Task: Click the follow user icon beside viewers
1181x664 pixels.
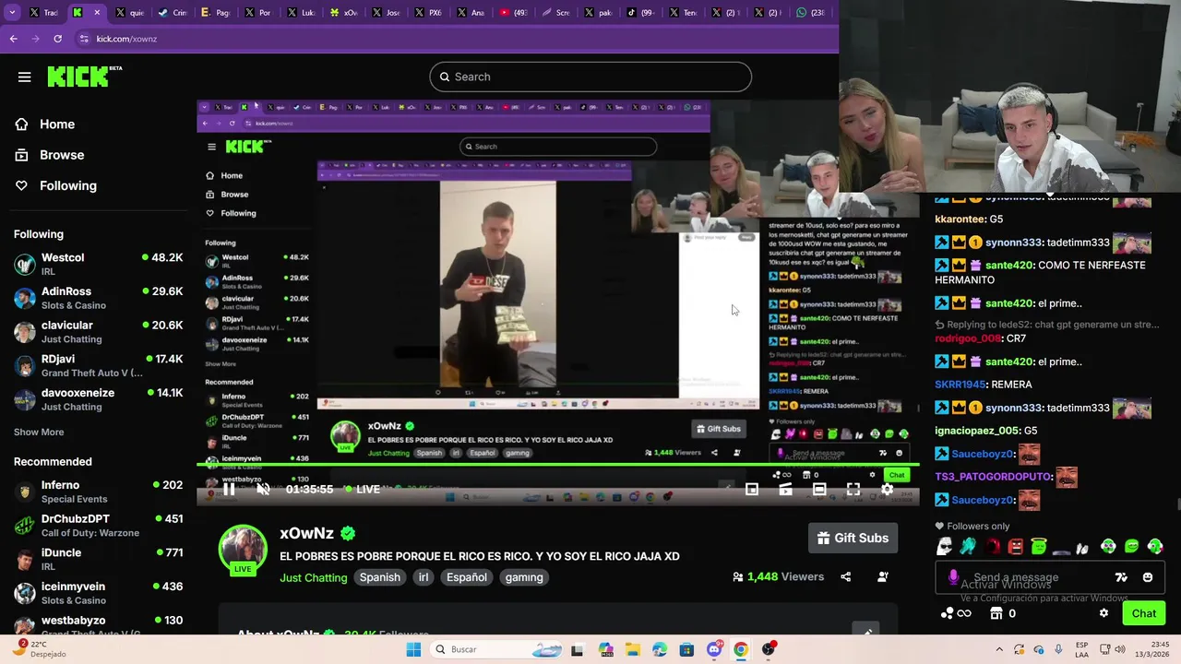Action: tap(883, 576)
